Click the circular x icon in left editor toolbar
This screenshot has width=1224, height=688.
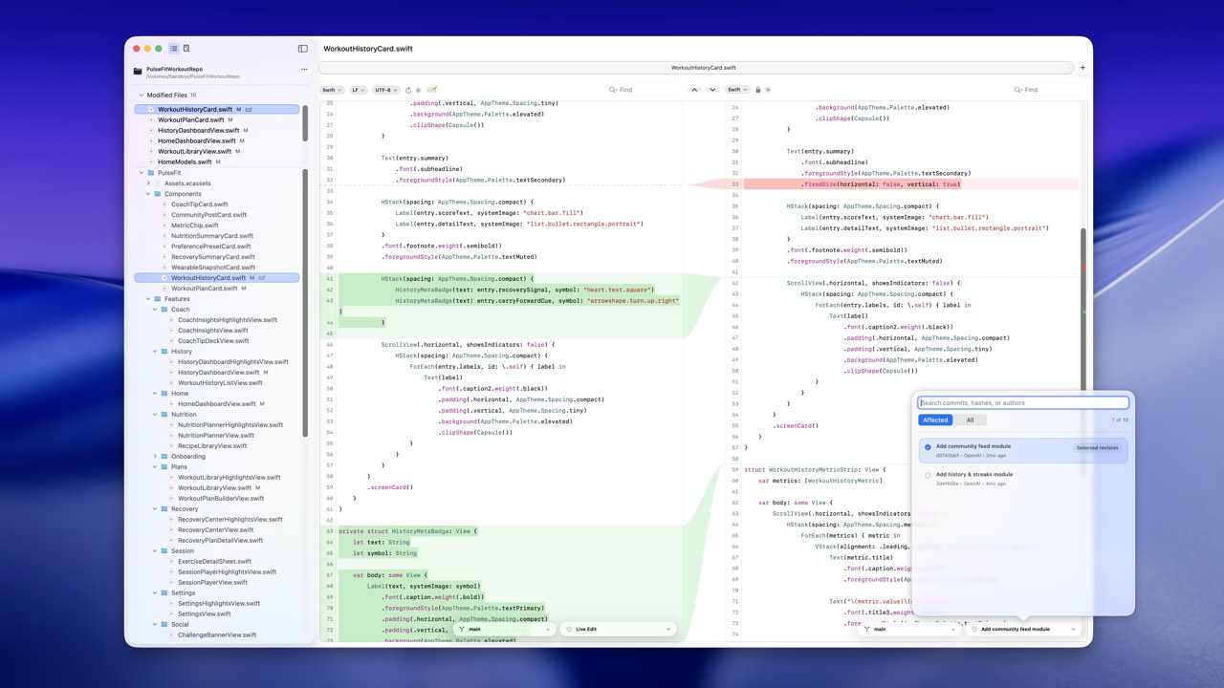click(x=419, y=90)
